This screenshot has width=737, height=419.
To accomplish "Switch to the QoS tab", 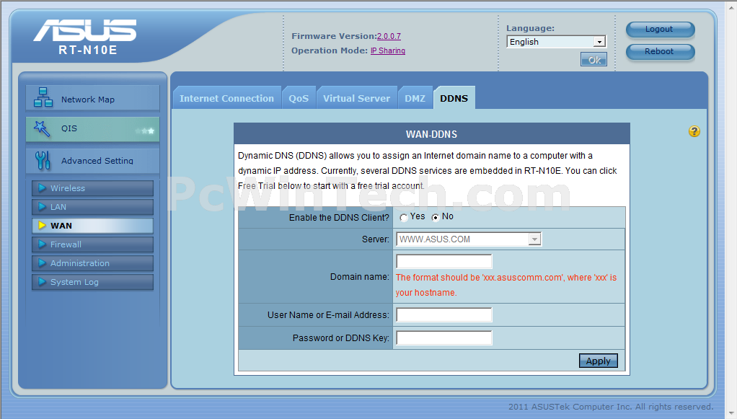I will click(299, 98).
